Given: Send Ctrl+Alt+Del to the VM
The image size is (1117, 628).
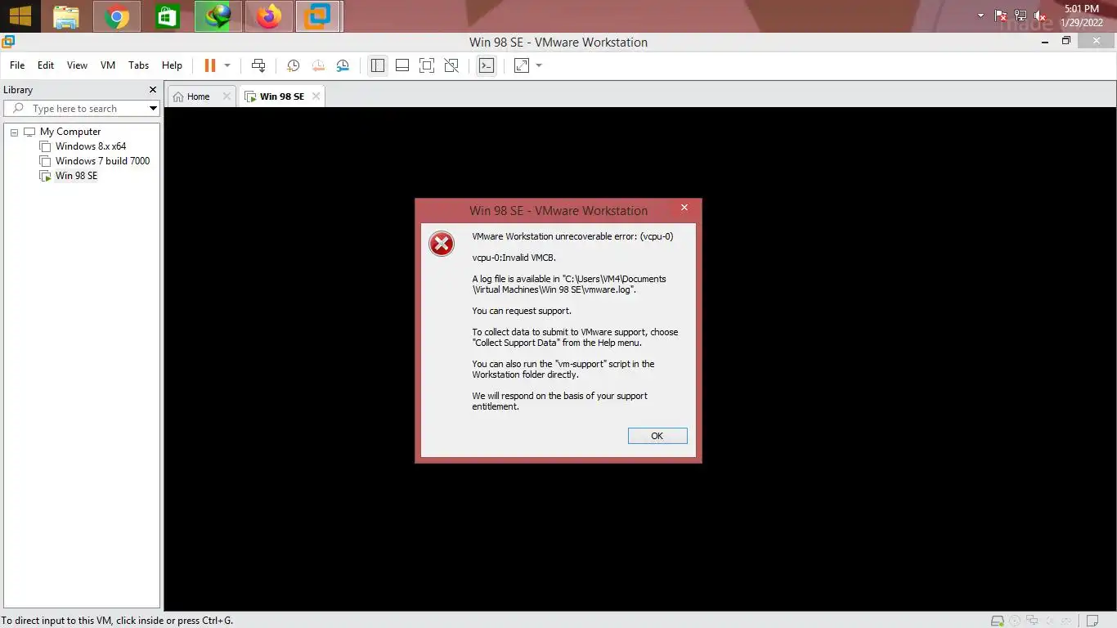Looking at the screenshot, I should tap(258, 65).
